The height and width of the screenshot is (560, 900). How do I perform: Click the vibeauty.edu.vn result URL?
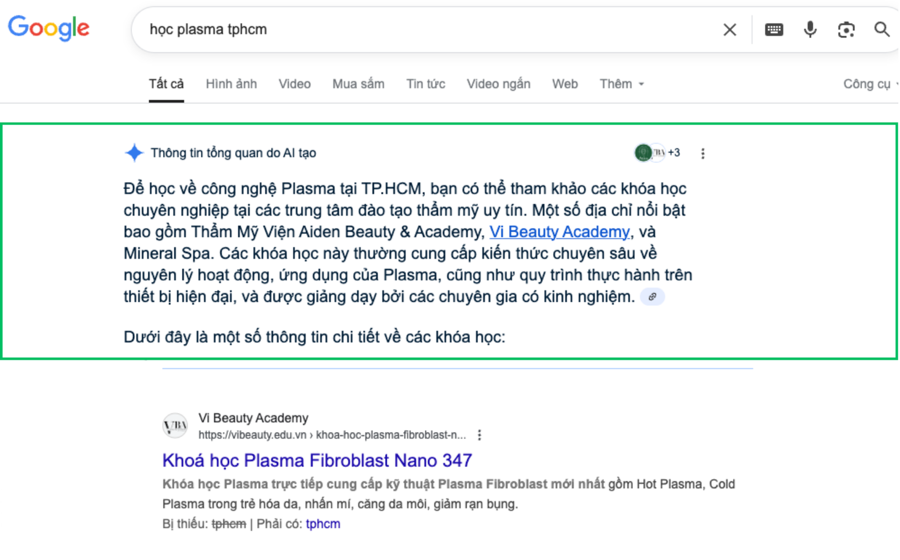(332, 435)
